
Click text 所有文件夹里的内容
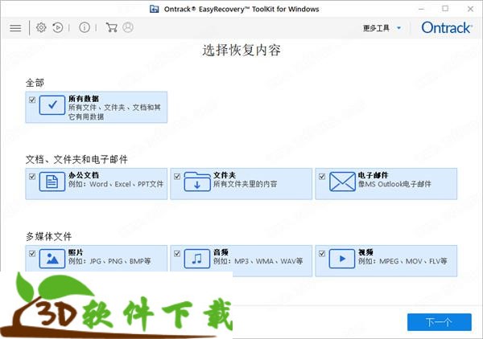(246, 184)
